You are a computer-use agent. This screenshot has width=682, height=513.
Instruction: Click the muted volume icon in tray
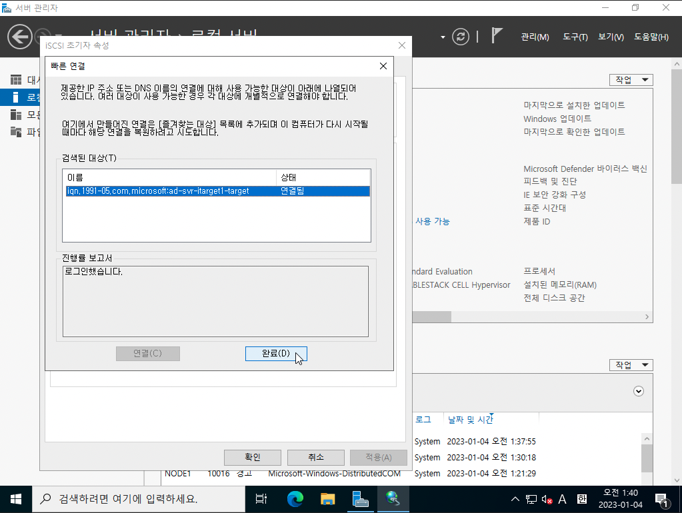coord(547,499)
